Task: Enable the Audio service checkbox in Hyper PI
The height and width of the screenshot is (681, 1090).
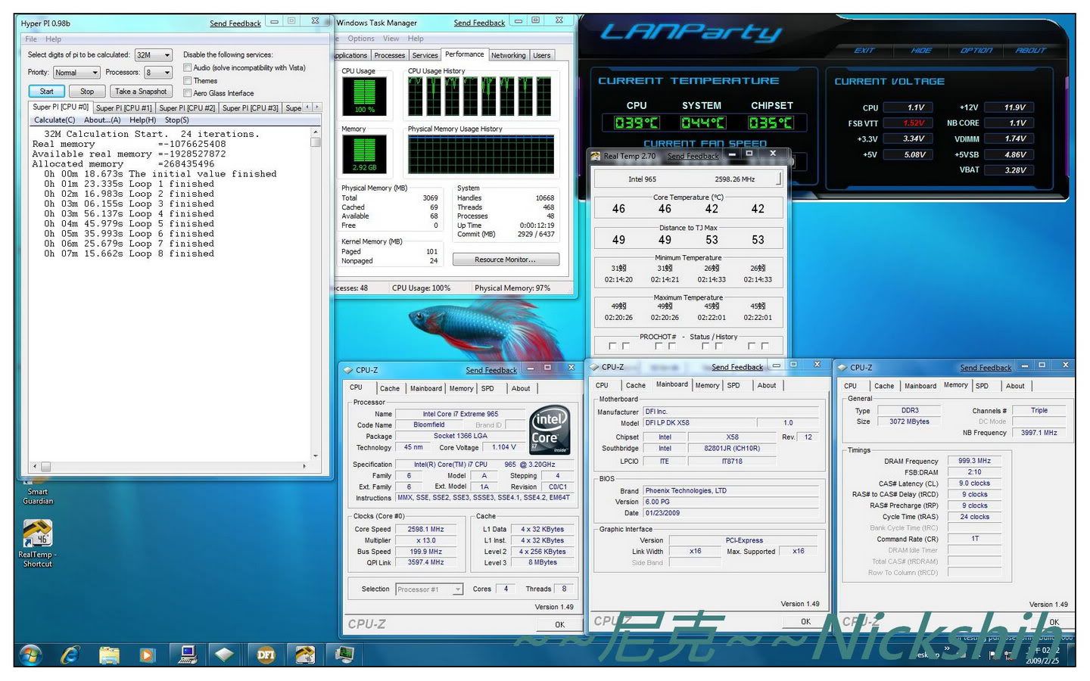Action: pyautogui.click(x=188, y=68)
